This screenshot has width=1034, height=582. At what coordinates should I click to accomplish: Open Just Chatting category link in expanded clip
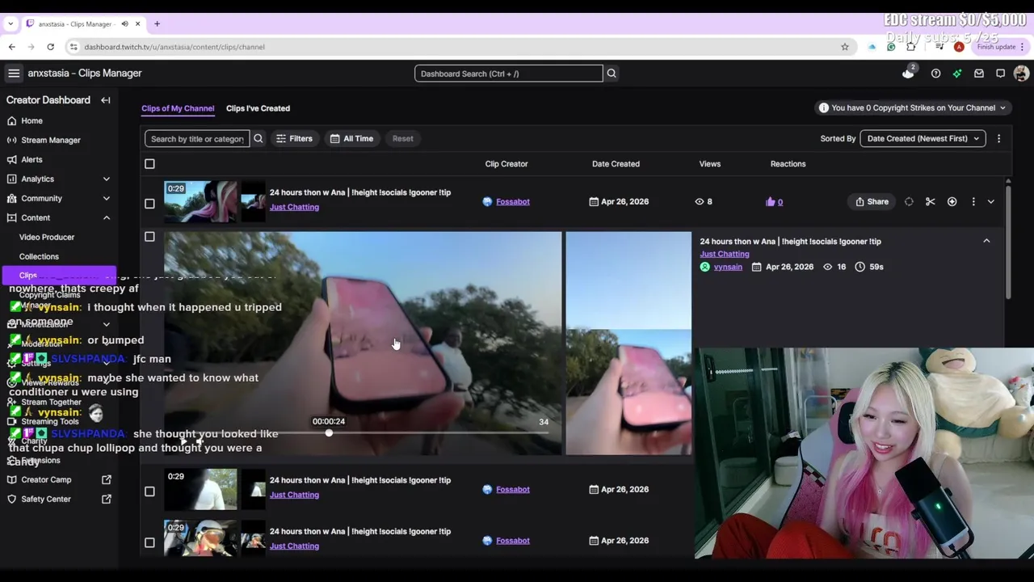725,254
